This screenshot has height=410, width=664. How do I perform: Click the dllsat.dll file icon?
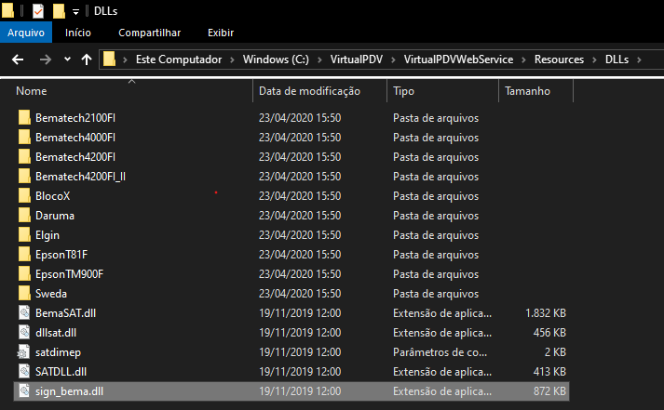pyautogui.click(x=24, y=332)
